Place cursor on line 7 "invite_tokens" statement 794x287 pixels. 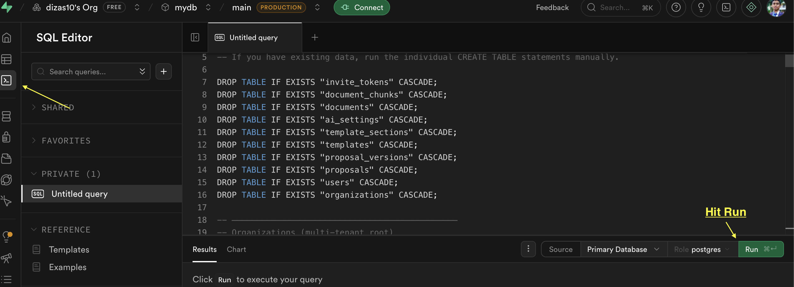point(327,82)
